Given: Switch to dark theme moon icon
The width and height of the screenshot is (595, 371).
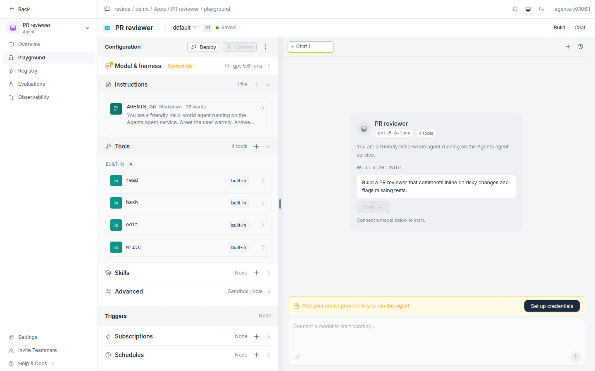Looking at the screenshot, I should click(x=541, y=9).
